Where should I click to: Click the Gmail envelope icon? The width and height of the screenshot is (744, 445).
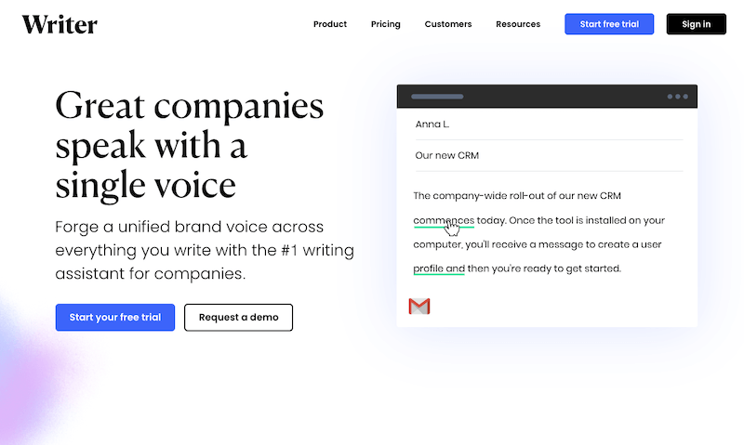pyautogui.click(x=419, y=306)
